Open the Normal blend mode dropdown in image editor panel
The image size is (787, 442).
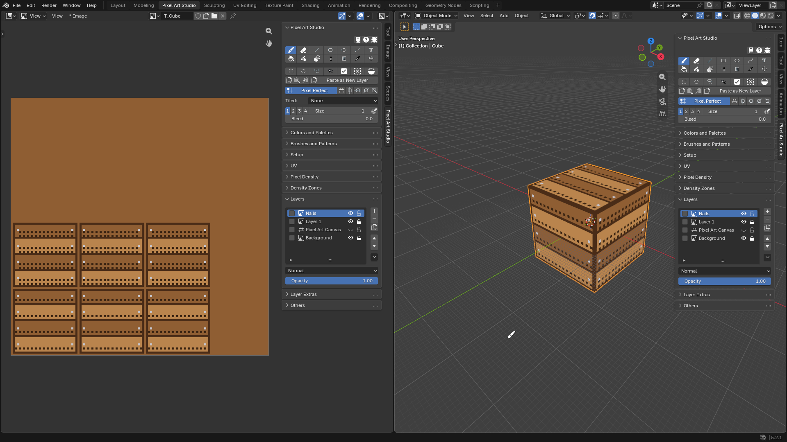[x=332, y=271]
